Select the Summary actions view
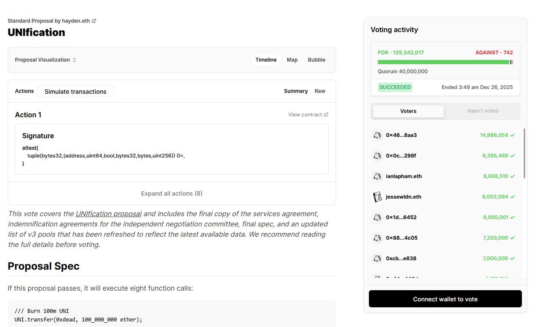 [x=296, y=91]
